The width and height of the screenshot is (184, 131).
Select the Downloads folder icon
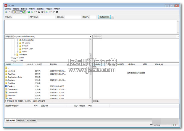click(x=6, y=93)
